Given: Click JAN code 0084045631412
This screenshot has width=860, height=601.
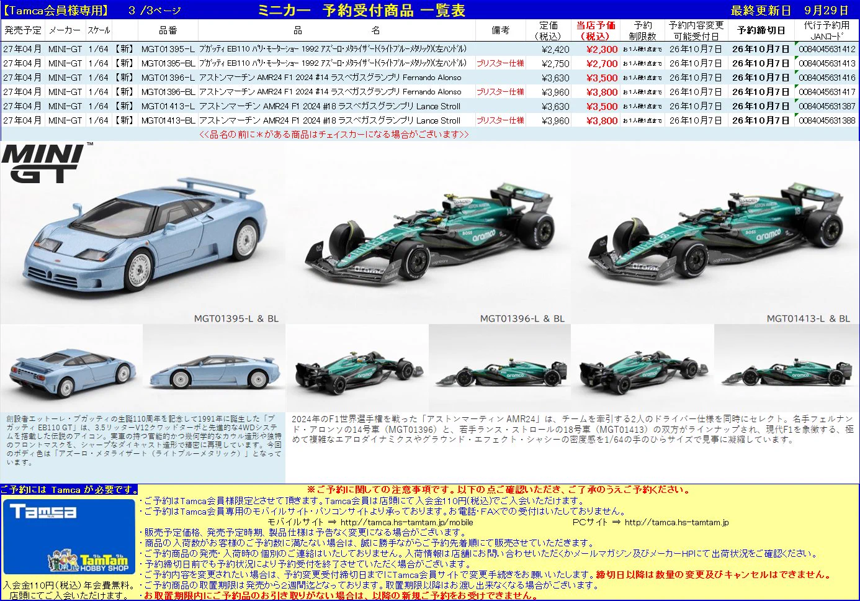Looking at the screenshot, I should point(827,49).
